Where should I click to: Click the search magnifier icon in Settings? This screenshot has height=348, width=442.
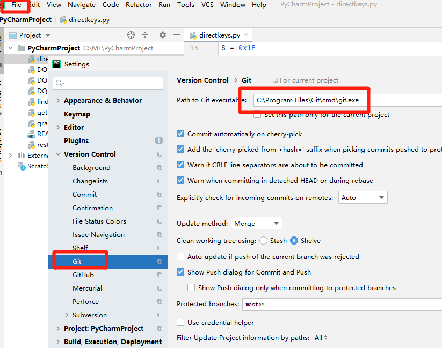[x=60, y=83]
